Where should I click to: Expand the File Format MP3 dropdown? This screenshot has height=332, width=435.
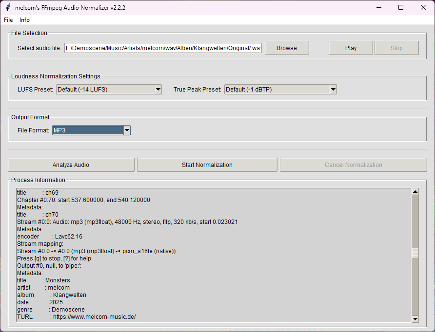coord(127,130)
